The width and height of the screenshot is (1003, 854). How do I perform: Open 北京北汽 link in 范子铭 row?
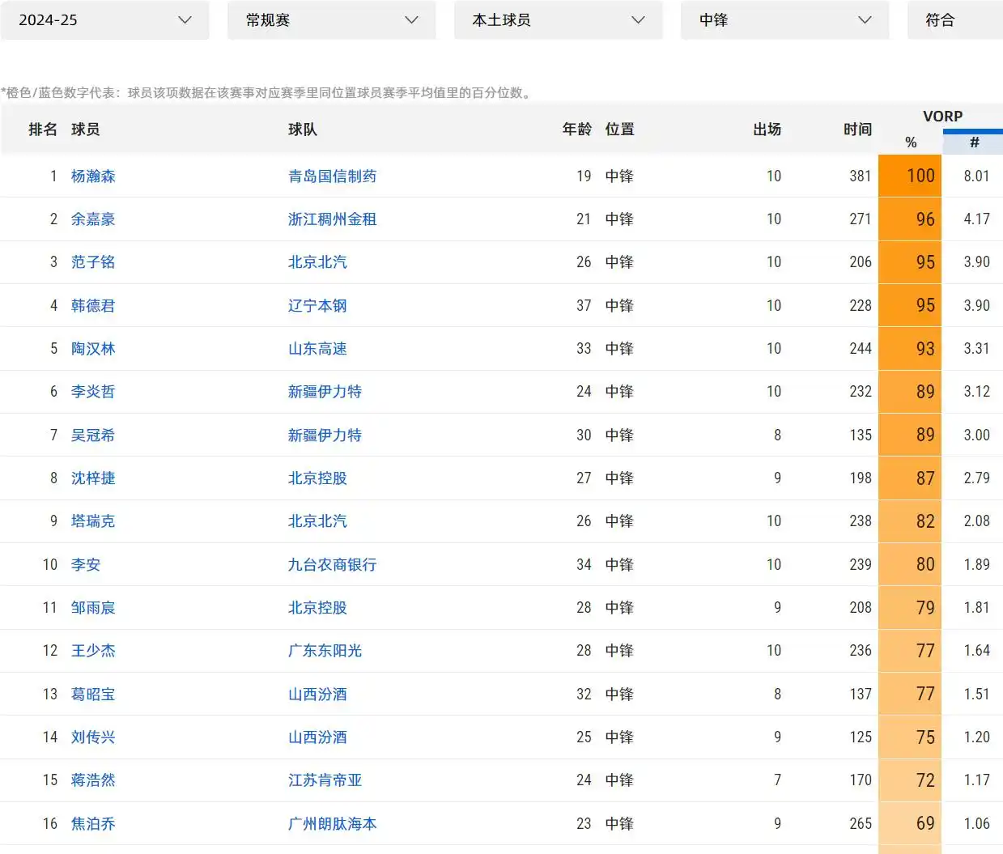317,262
